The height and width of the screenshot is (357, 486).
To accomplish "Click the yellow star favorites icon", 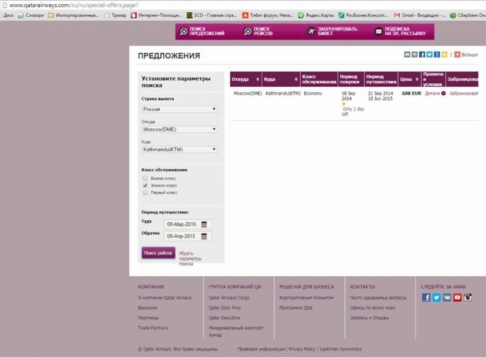I will (x=444, y=55).
